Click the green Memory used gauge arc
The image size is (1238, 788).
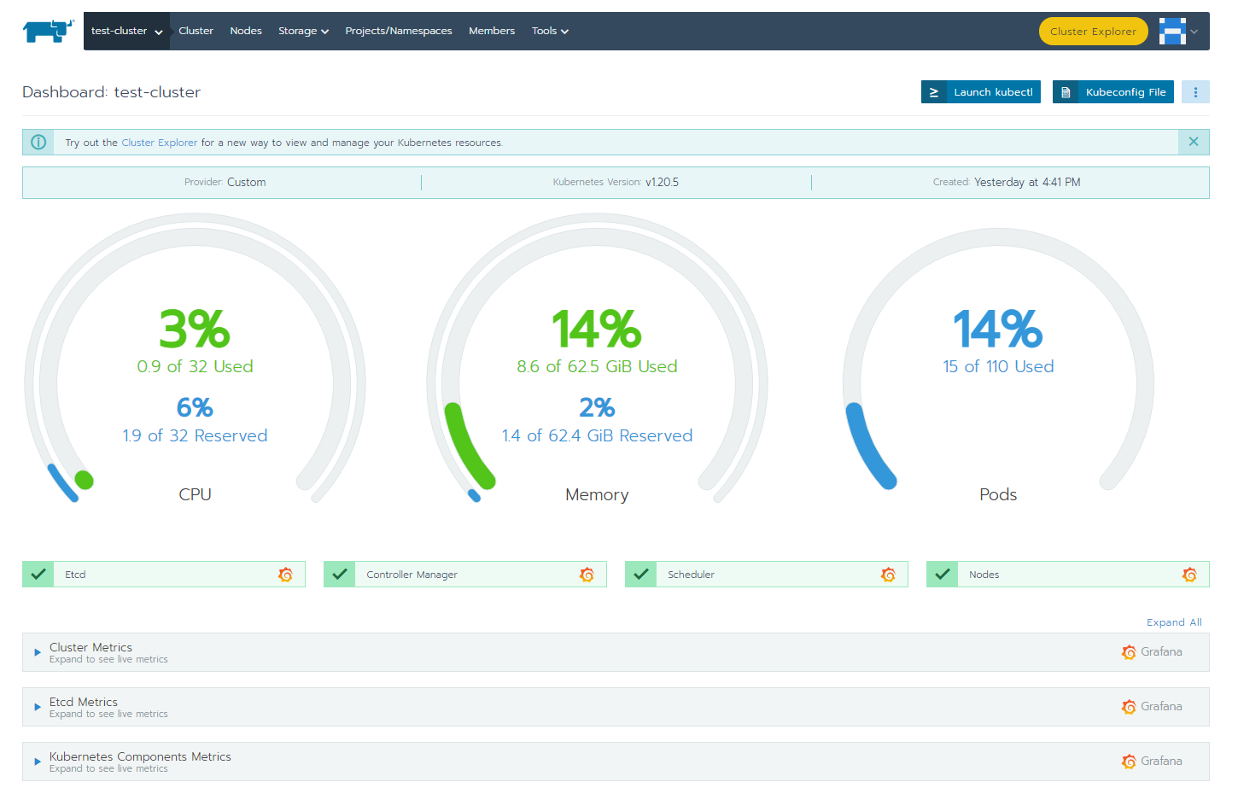(465, 448)
